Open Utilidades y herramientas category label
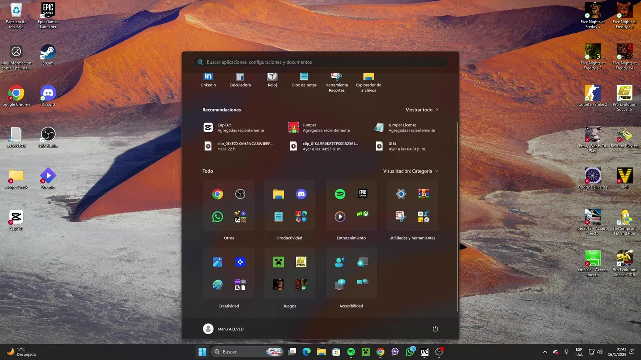Viewport: 641px width, 360px height. [x=412, y=238]
